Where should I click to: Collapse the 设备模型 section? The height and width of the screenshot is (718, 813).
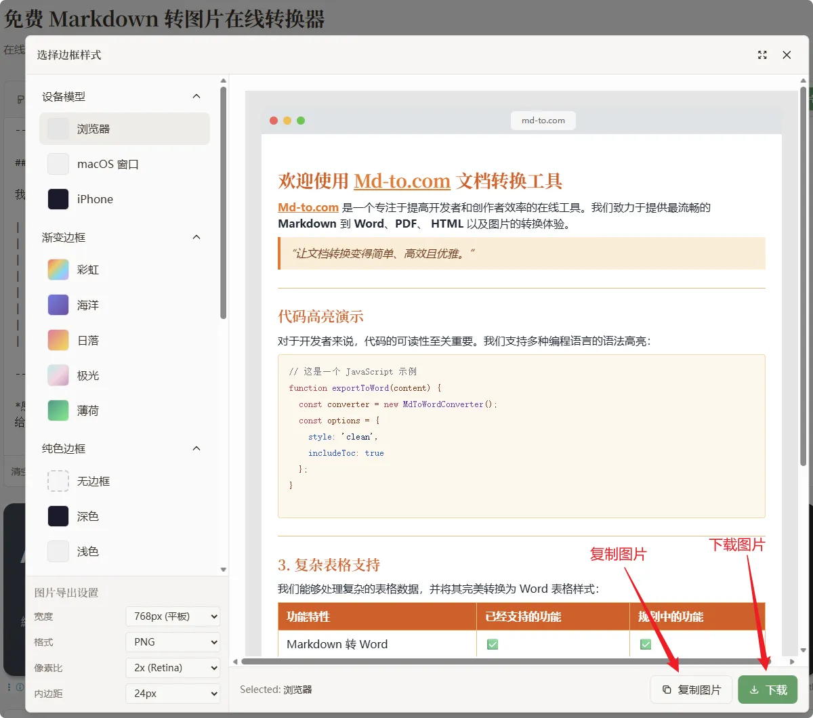[196, 96]
